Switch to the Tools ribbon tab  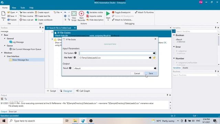pos(23,8)
